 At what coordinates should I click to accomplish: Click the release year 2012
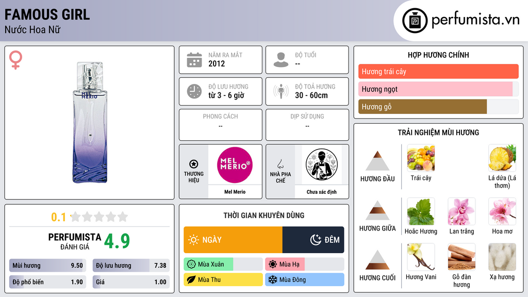pyautogui.click(x=217, y=63)
